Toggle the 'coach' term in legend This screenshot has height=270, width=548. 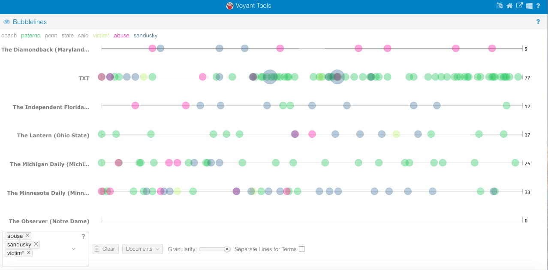coord(9,36)
